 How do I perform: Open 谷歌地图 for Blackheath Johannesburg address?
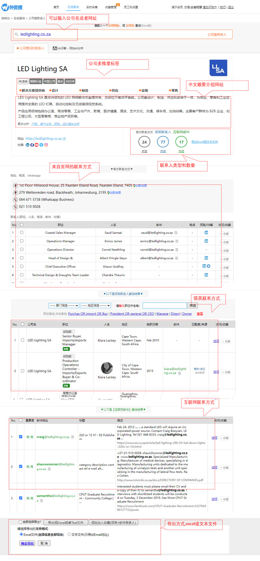click(x=114, y=192)
